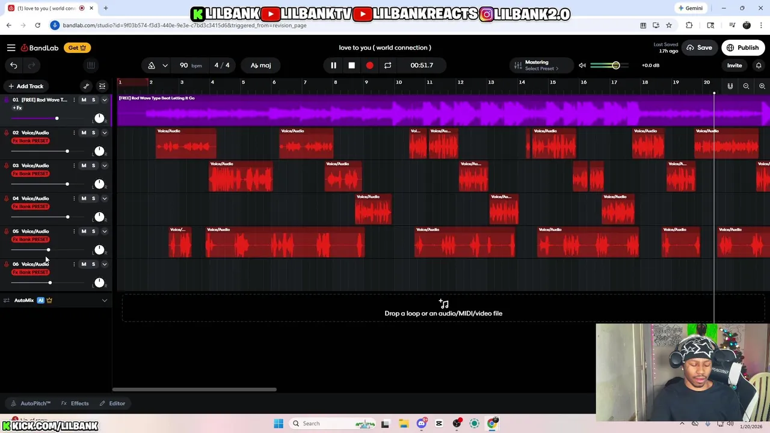Expand track 05 chevron
This screenshot has height=433, width=770.
pos(104,231)
